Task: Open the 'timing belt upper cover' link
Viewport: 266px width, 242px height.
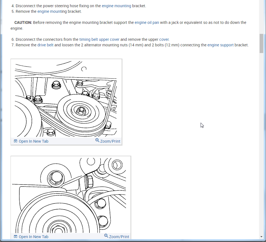Action: pos(99,39)
